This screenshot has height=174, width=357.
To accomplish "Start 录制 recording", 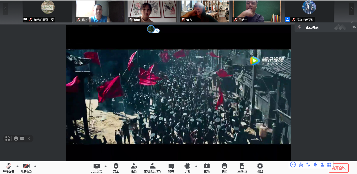I will point(187,168).
